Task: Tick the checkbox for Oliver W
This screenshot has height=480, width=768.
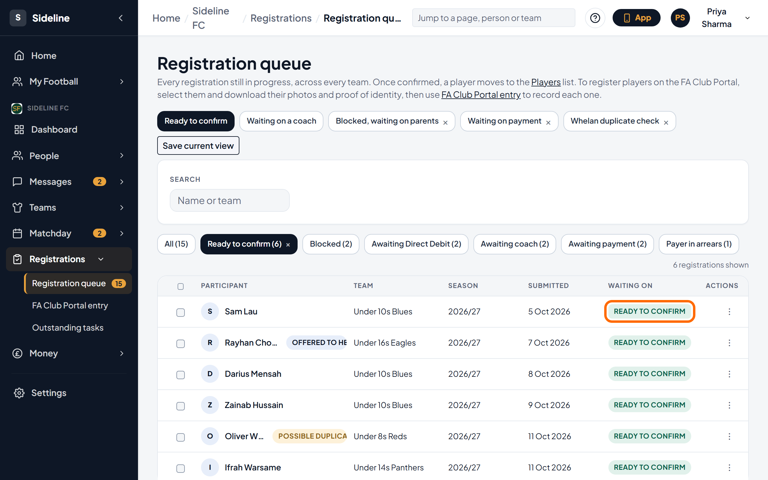Action: 181,437
